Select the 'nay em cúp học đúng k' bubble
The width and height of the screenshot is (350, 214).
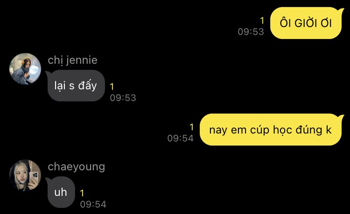point(271,130)
